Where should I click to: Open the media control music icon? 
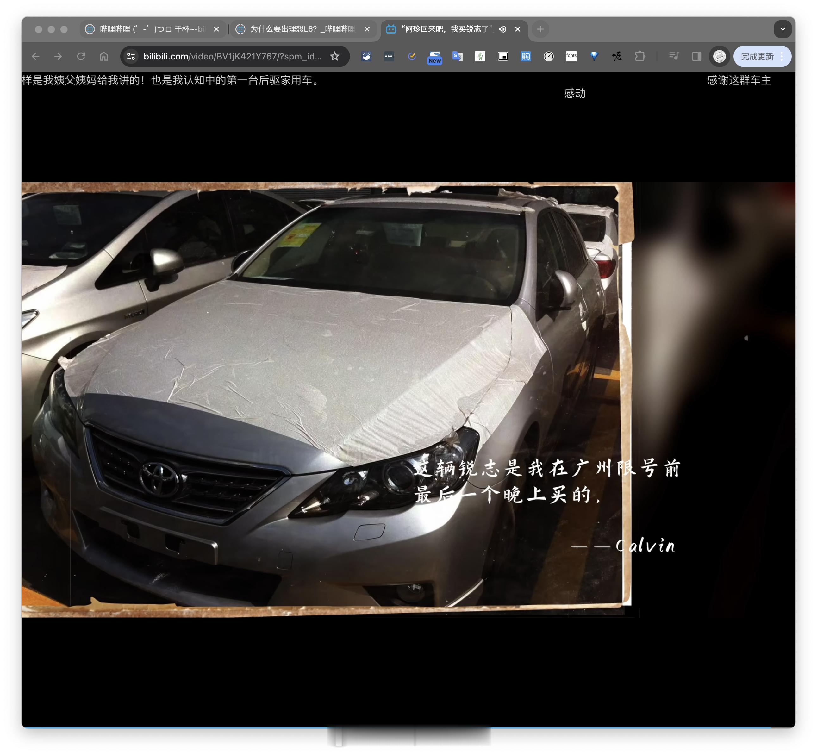click(x=674, y=56)
